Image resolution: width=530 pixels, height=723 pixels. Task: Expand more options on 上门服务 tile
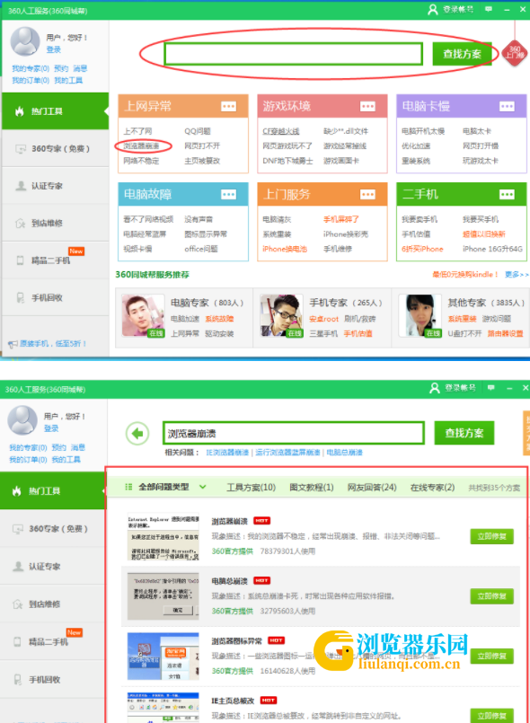[367, 195]
